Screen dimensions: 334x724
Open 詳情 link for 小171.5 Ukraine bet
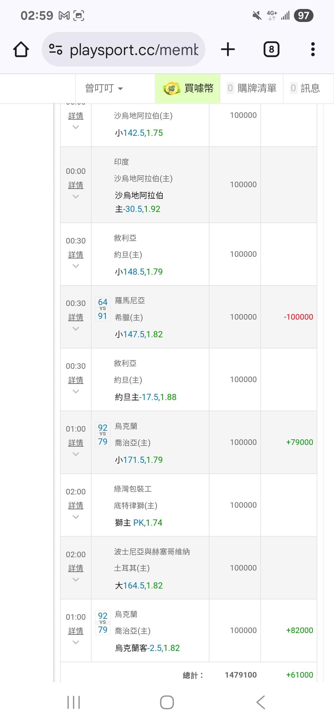coord(76,443)
